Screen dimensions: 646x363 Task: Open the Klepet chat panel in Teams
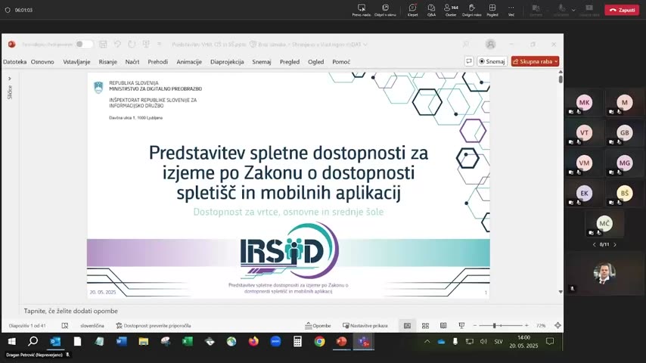click(x=412, y=10)
